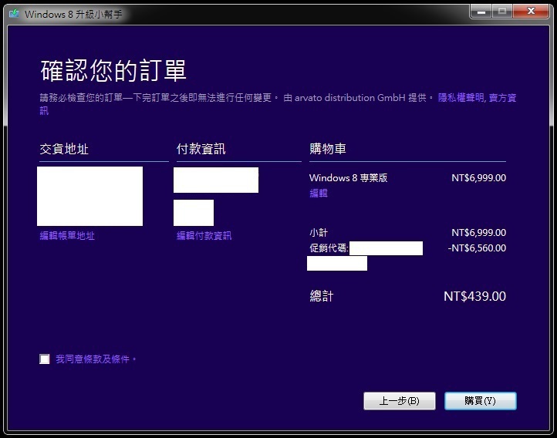Check the 我同意條款及條件 checkbox
This screenshot has width=557, height=438.
(x=45, y=359)
